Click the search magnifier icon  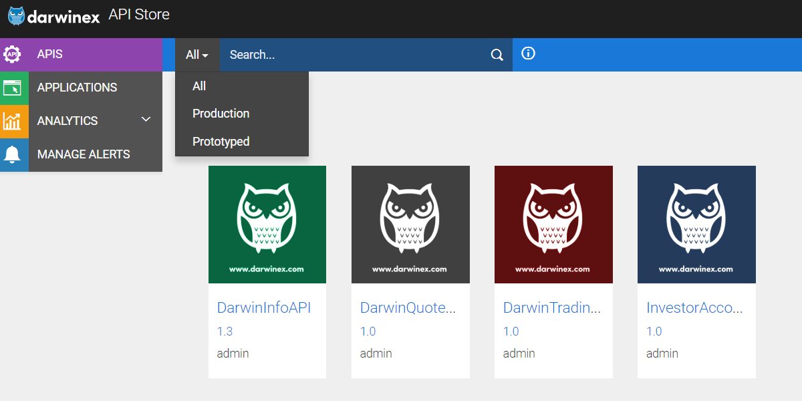click(497, 55)
